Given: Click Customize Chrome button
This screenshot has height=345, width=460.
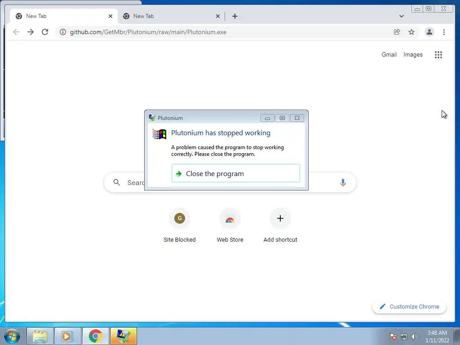Looking at the screenshot, I should click(x=409, y=306).
